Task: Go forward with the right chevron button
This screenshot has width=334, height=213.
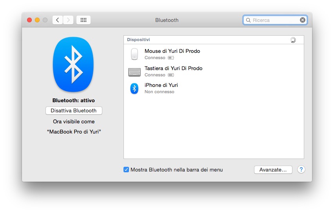Action: coord(68,20)
